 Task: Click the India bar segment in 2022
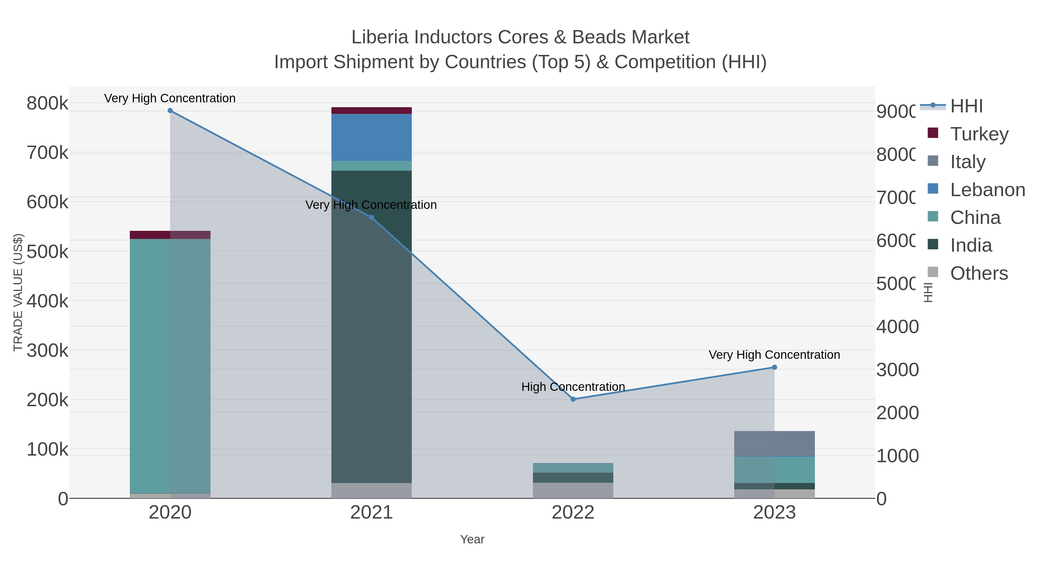coord(573,478)
